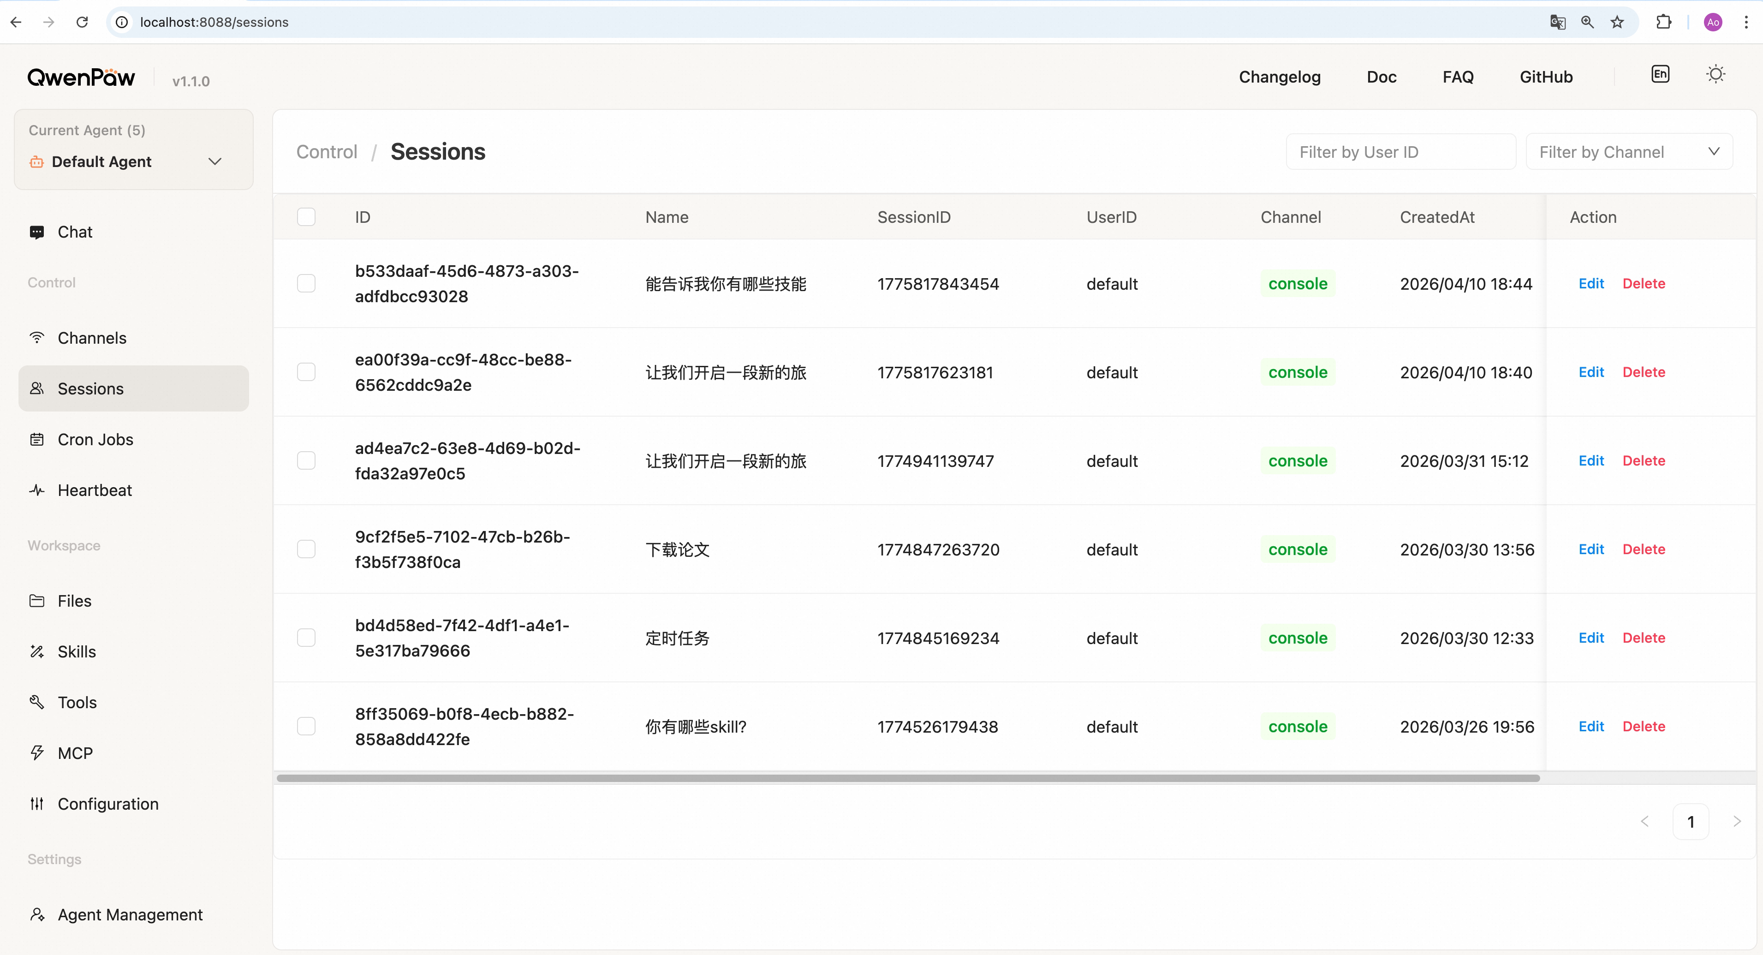Viewport: 1763px width, 955px height.
Task: Delete the 你有哪些skill? session
Action: click(1643, 726)
